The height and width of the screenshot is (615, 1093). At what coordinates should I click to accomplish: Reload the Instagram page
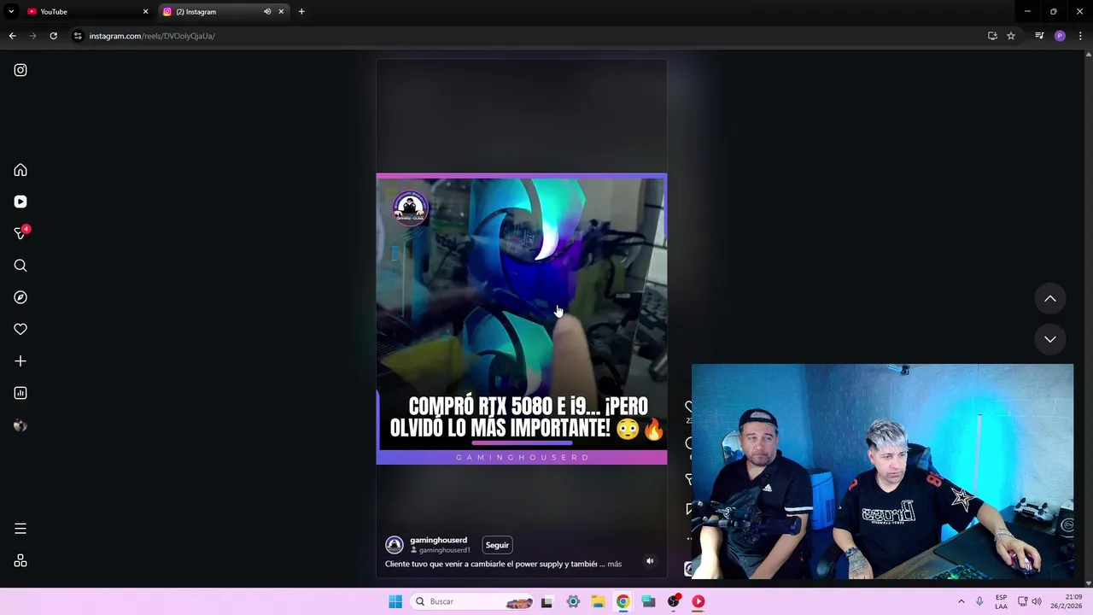[x=53, y=36]
